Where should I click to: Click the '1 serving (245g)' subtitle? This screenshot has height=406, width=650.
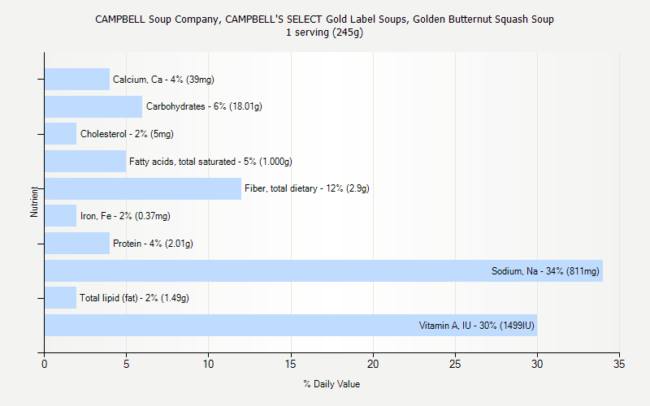click(324, 32)
